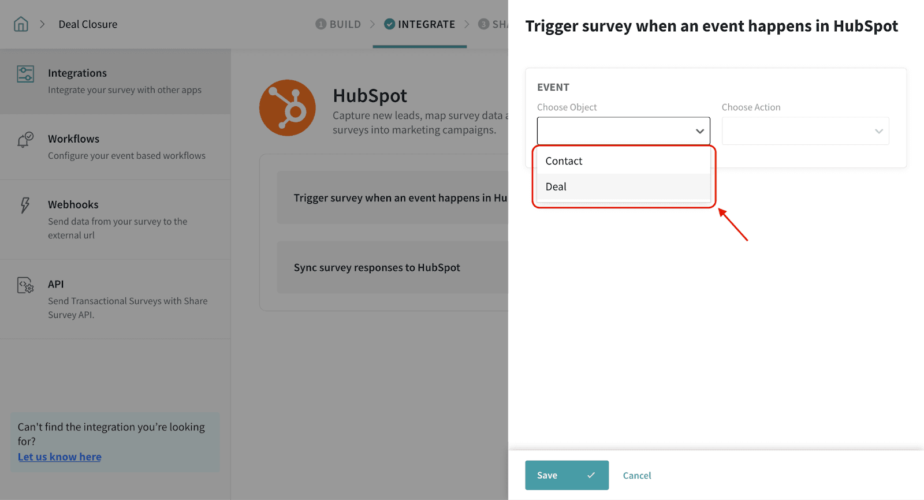Open the Choose Object dropdown
This screenshot has height=500, width=924.
point(623,131)
